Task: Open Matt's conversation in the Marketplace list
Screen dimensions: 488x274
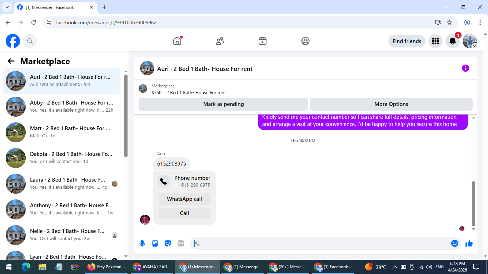Action: point(61,132)
